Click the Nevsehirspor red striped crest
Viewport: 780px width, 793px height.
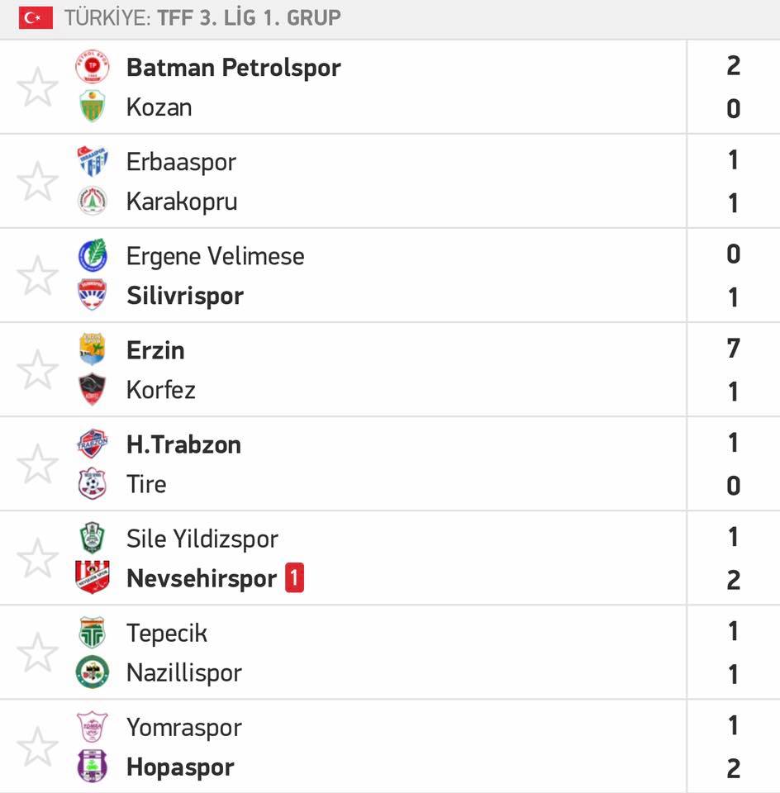(92, 577)
